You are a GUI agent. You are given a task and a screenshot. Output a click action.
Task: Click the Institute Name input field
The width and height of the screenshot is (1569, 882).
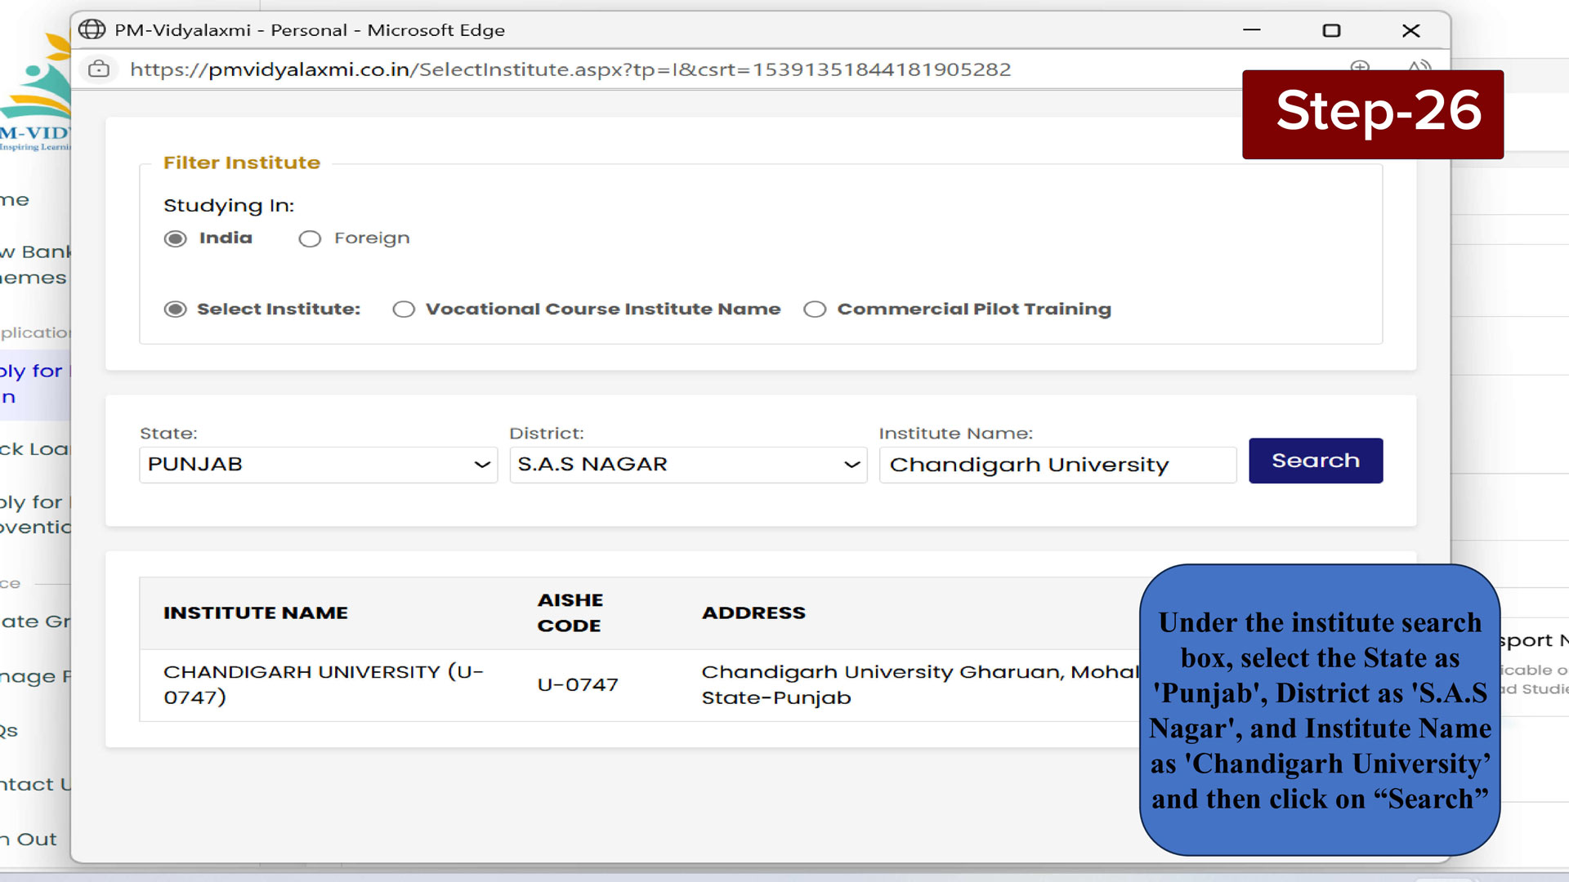(x=1057, y=465)
